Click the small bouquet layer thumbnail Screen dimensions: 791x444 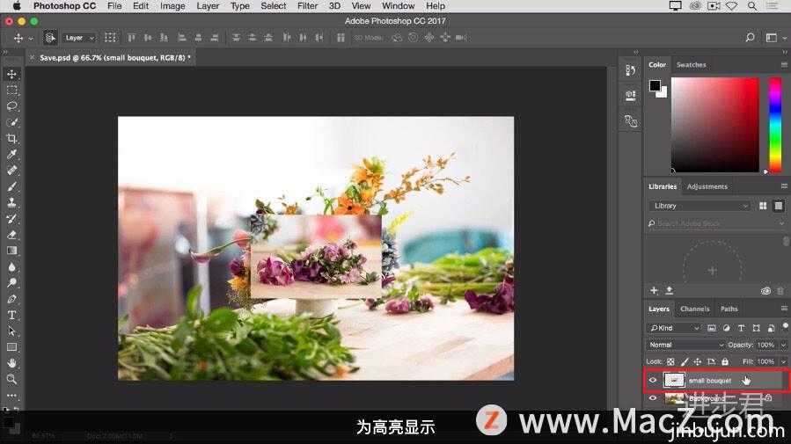click(x=674, y=380)
